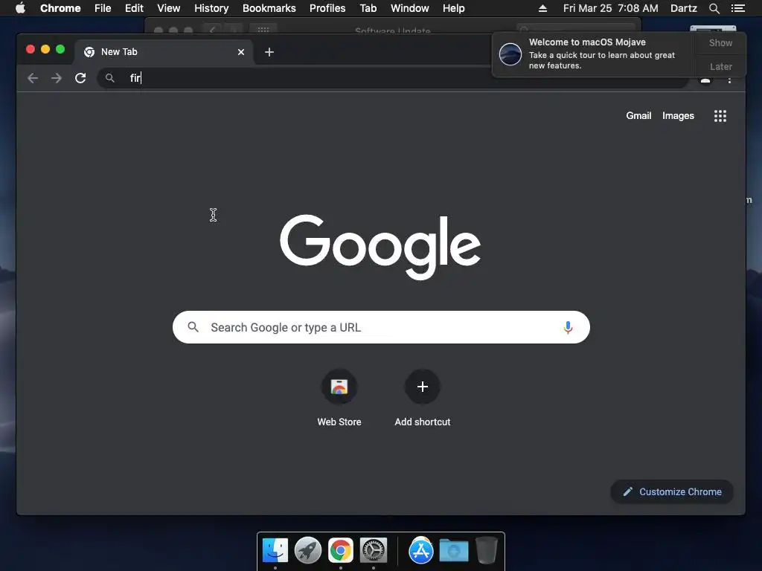Go forward using the Chrome forward arrow
This screenshot has height=571, width=762.
[x=57, y=78]
